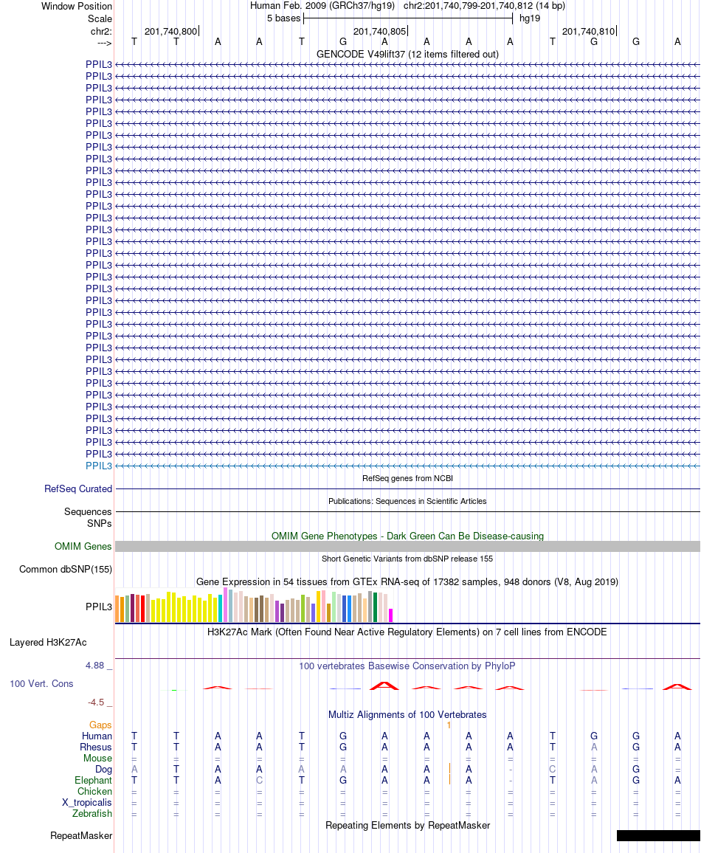Screen dimensions: 701x853
Task: Open Repeating Elements by RepeatMasker title
Action: [x=407, y=825]
